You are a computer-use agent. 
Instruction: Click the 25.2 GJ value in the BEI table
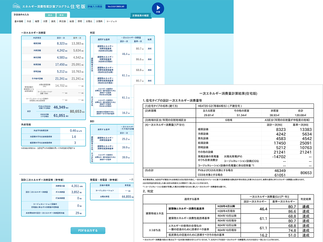126,139
